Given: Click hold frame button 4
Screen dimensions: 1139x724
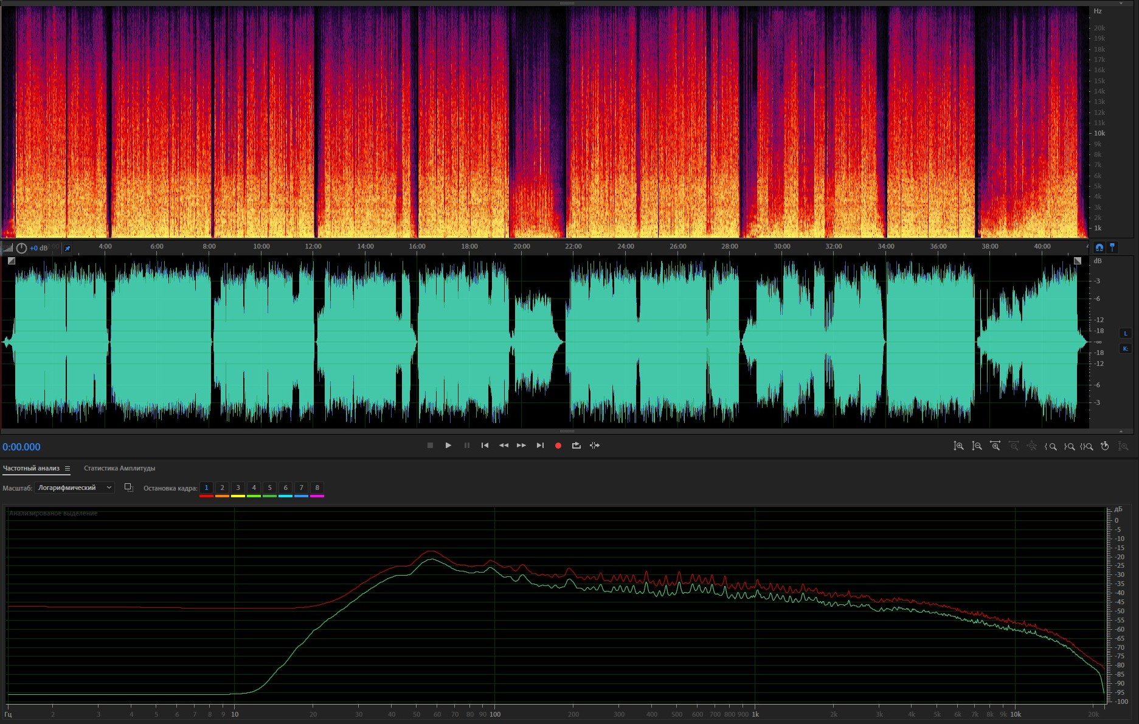Looking at the screenshot, I should click(254, 488).
